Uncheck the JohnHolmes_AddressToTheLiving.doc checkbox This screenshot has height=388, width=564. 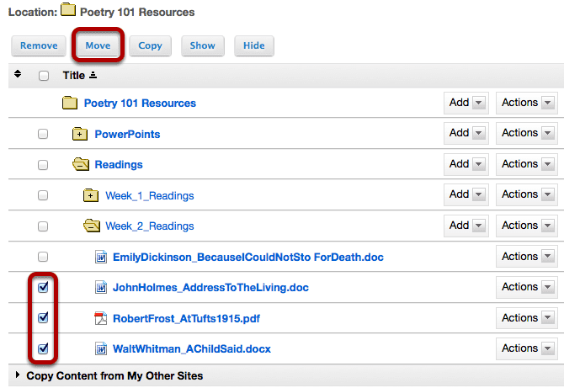[x=43, y=287]
